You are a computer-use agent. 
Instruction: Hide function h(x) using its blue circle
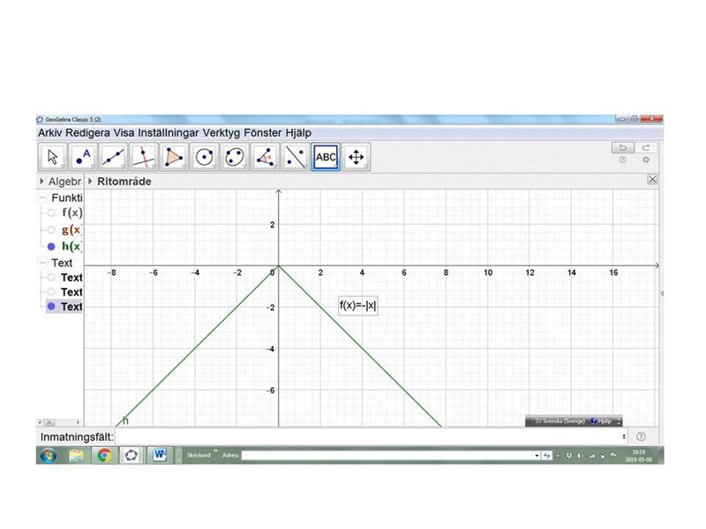pos(51,246)
